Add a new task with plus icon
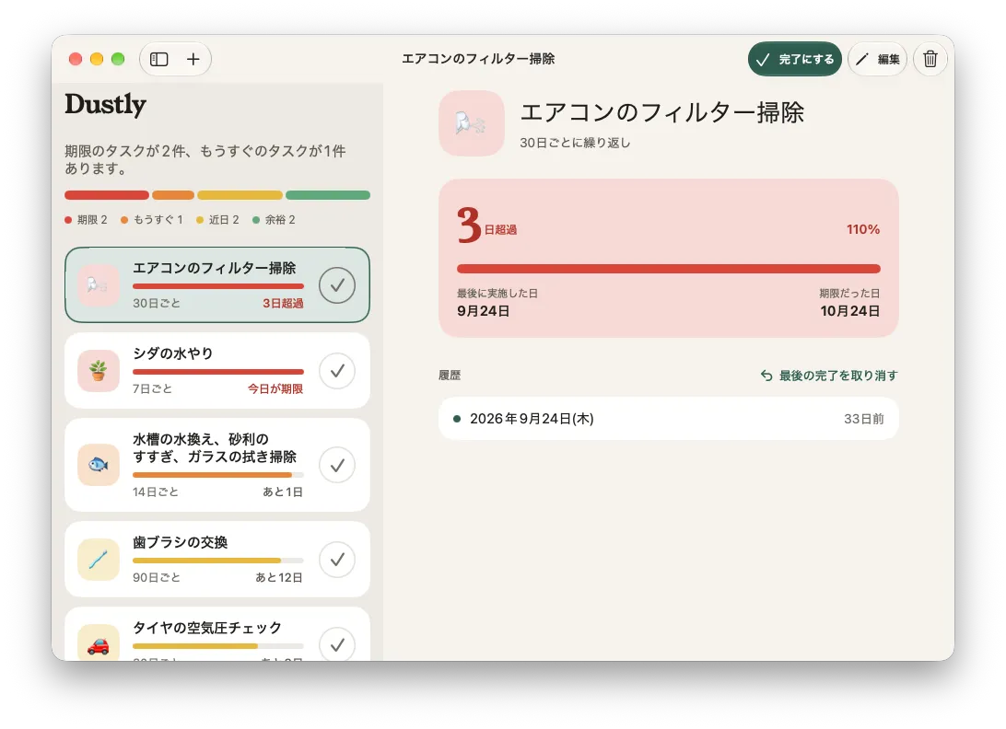This screenshot has width=1006, height=729. click(193, 59)
